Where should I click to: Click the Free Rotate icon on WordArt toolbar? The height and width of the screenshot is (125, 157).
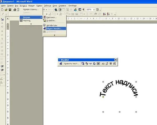tap(94, 64)
